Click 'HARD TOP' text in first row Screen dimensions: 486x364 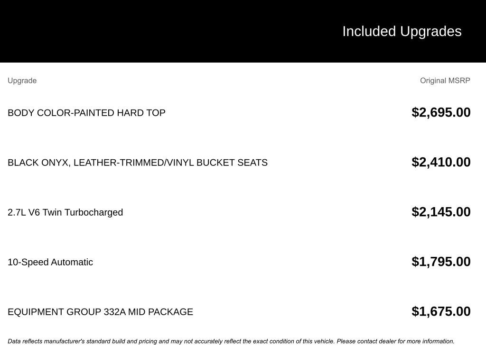point(141,113)
